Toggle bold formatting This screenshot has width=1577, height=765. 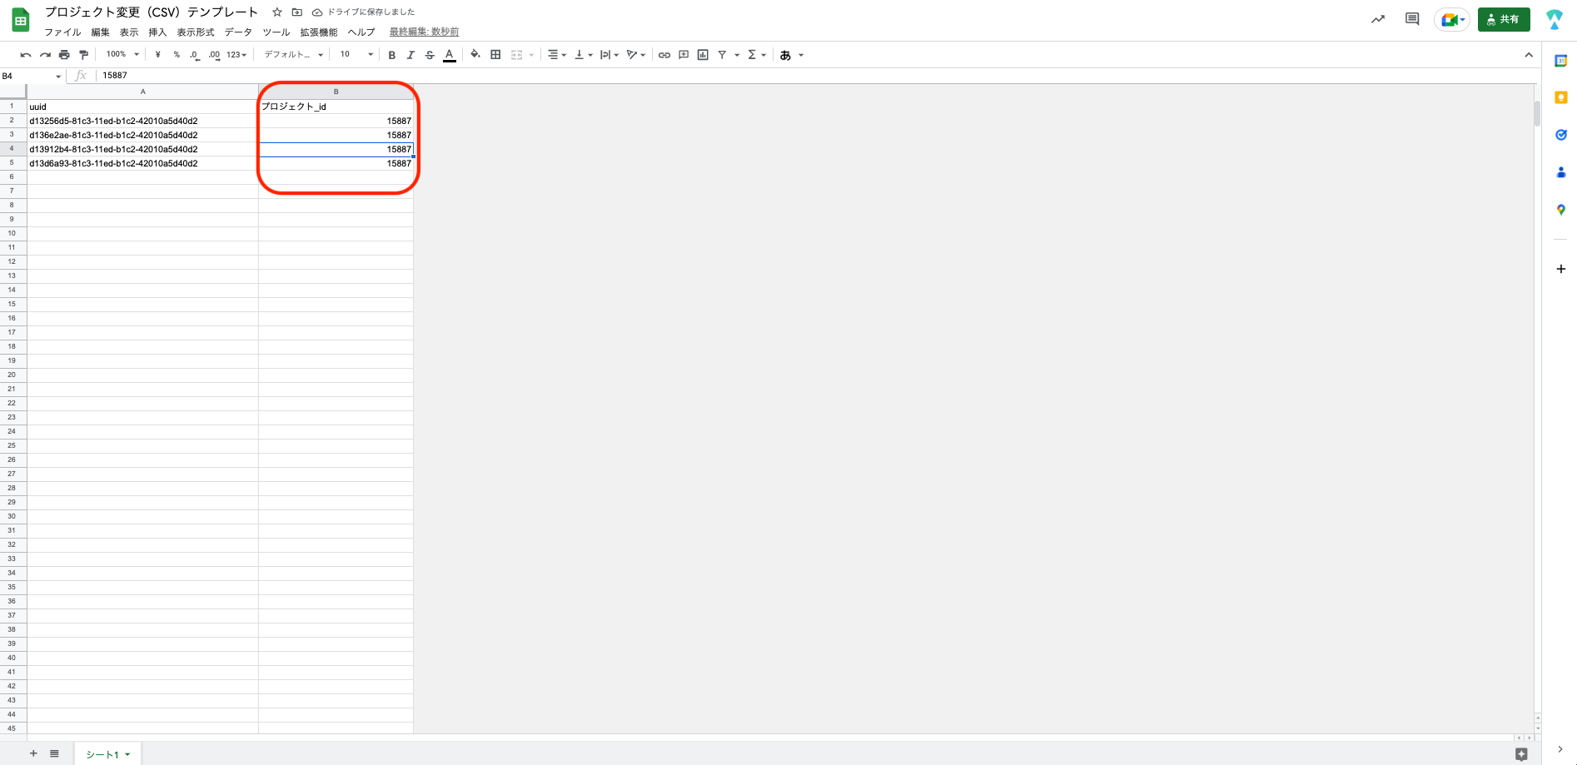click(391, 55)
